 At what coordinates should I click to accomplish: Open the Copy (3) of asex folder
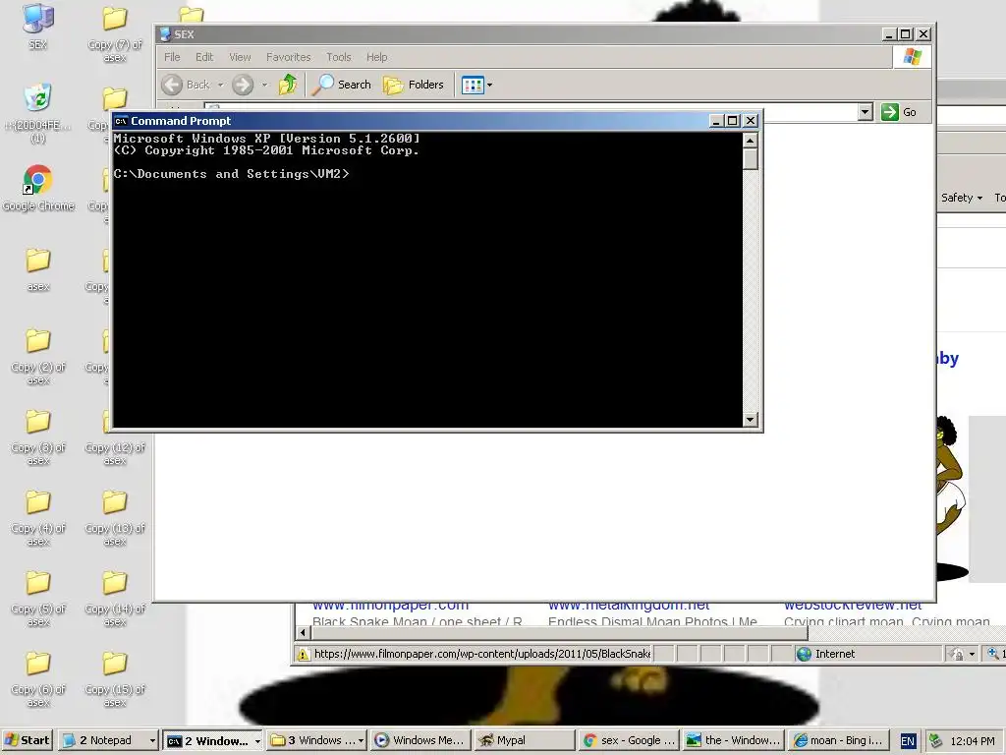(38, 437)
